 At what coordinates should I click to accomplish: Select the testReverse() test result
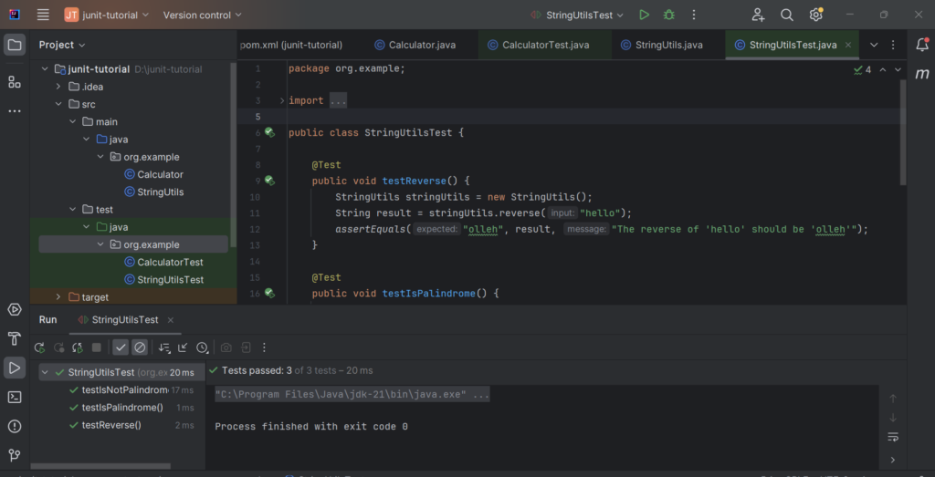[112, 425]
